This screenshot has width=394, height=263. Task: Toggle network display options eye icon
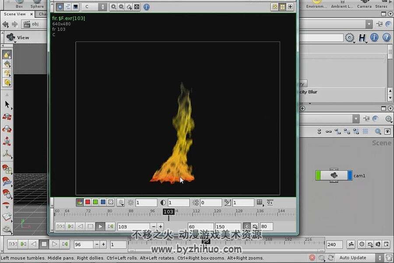(387, 131)
